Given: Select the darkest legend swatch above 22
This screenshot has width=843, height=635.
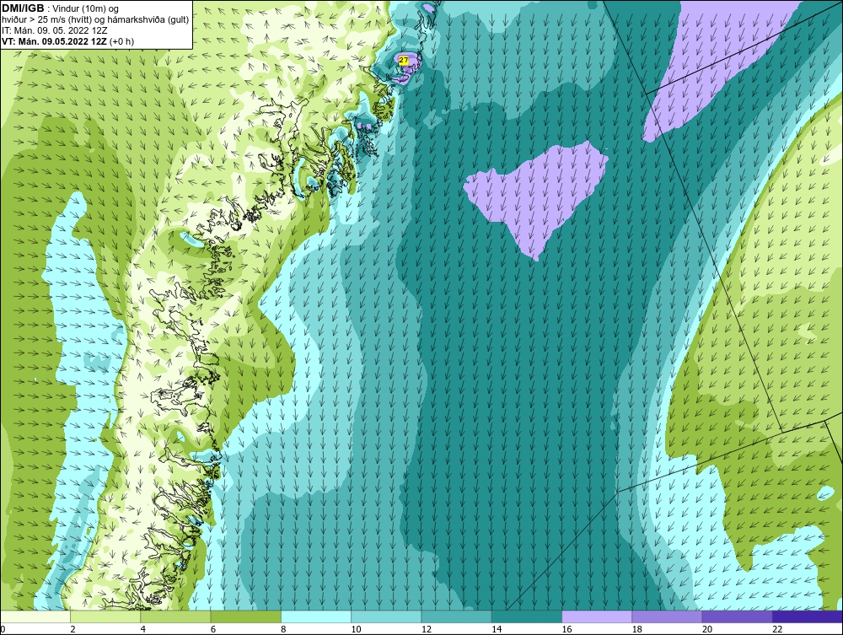Looking at the screenshot, I should click(808, 616).
